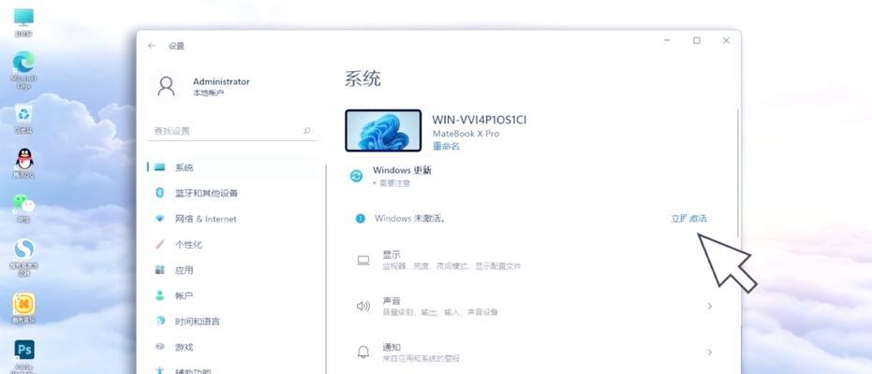Click the 查找设置 search field
The image size is (872, 374).
point(232,131)
